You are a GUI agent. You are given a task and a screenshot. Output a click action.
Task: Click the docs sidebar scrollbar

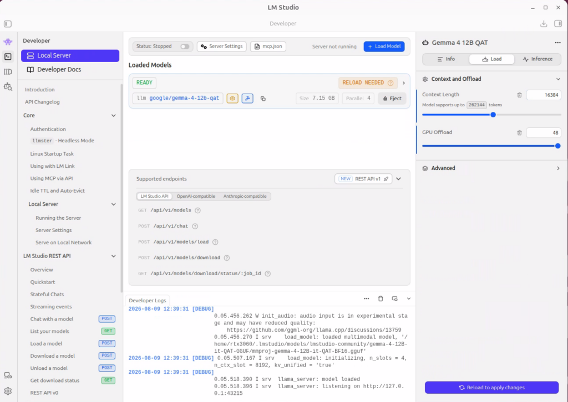click(121, 188)
